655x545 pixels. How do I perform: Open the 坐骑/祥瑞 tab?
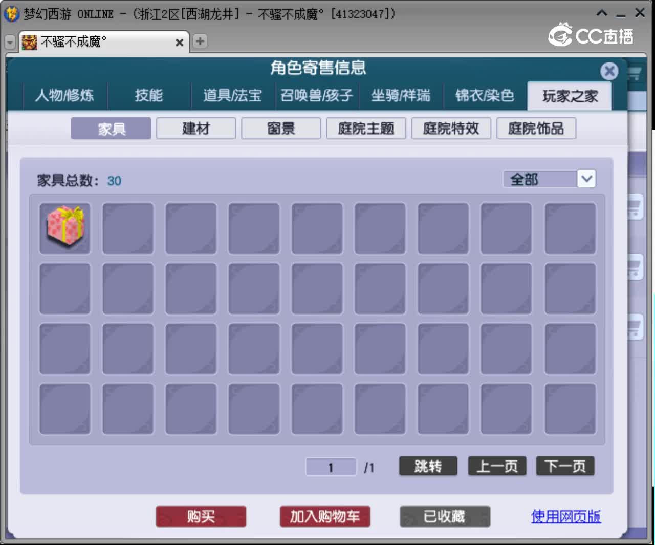coord(401,96)
